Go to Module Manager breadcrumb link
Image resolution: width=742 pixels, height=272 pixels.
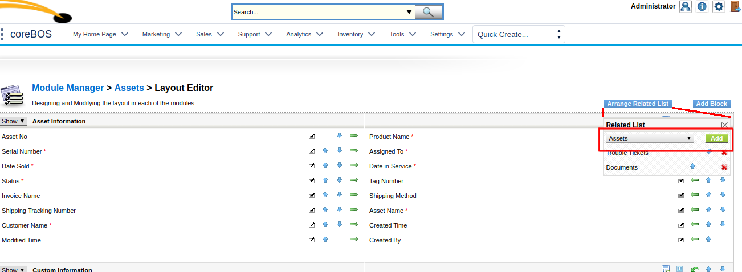coord(68,88)
